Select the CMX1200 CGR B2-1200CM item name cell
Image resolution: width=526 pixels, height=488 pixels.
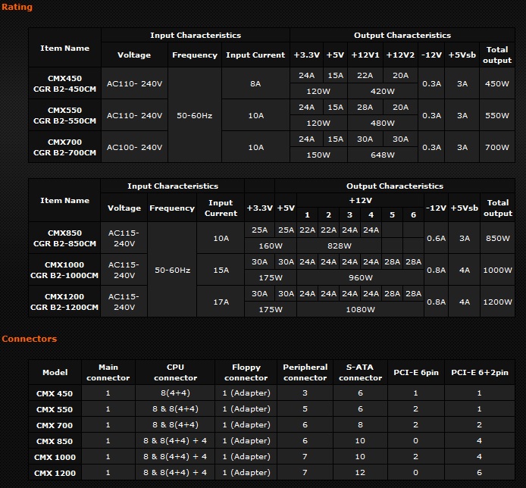64,302
